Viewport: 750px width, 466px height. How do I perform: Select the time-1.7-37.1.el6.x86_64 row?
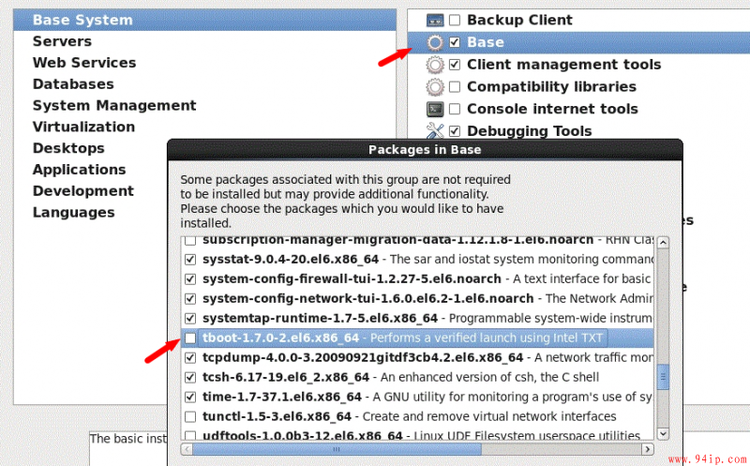tap(417, 398)
